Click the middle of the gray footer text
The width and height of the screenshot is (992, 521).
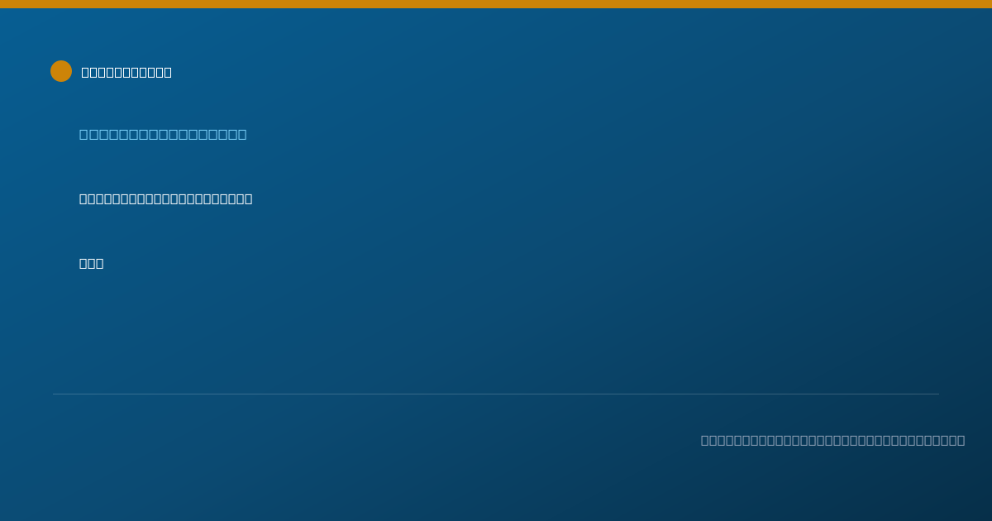coord(832,440)
